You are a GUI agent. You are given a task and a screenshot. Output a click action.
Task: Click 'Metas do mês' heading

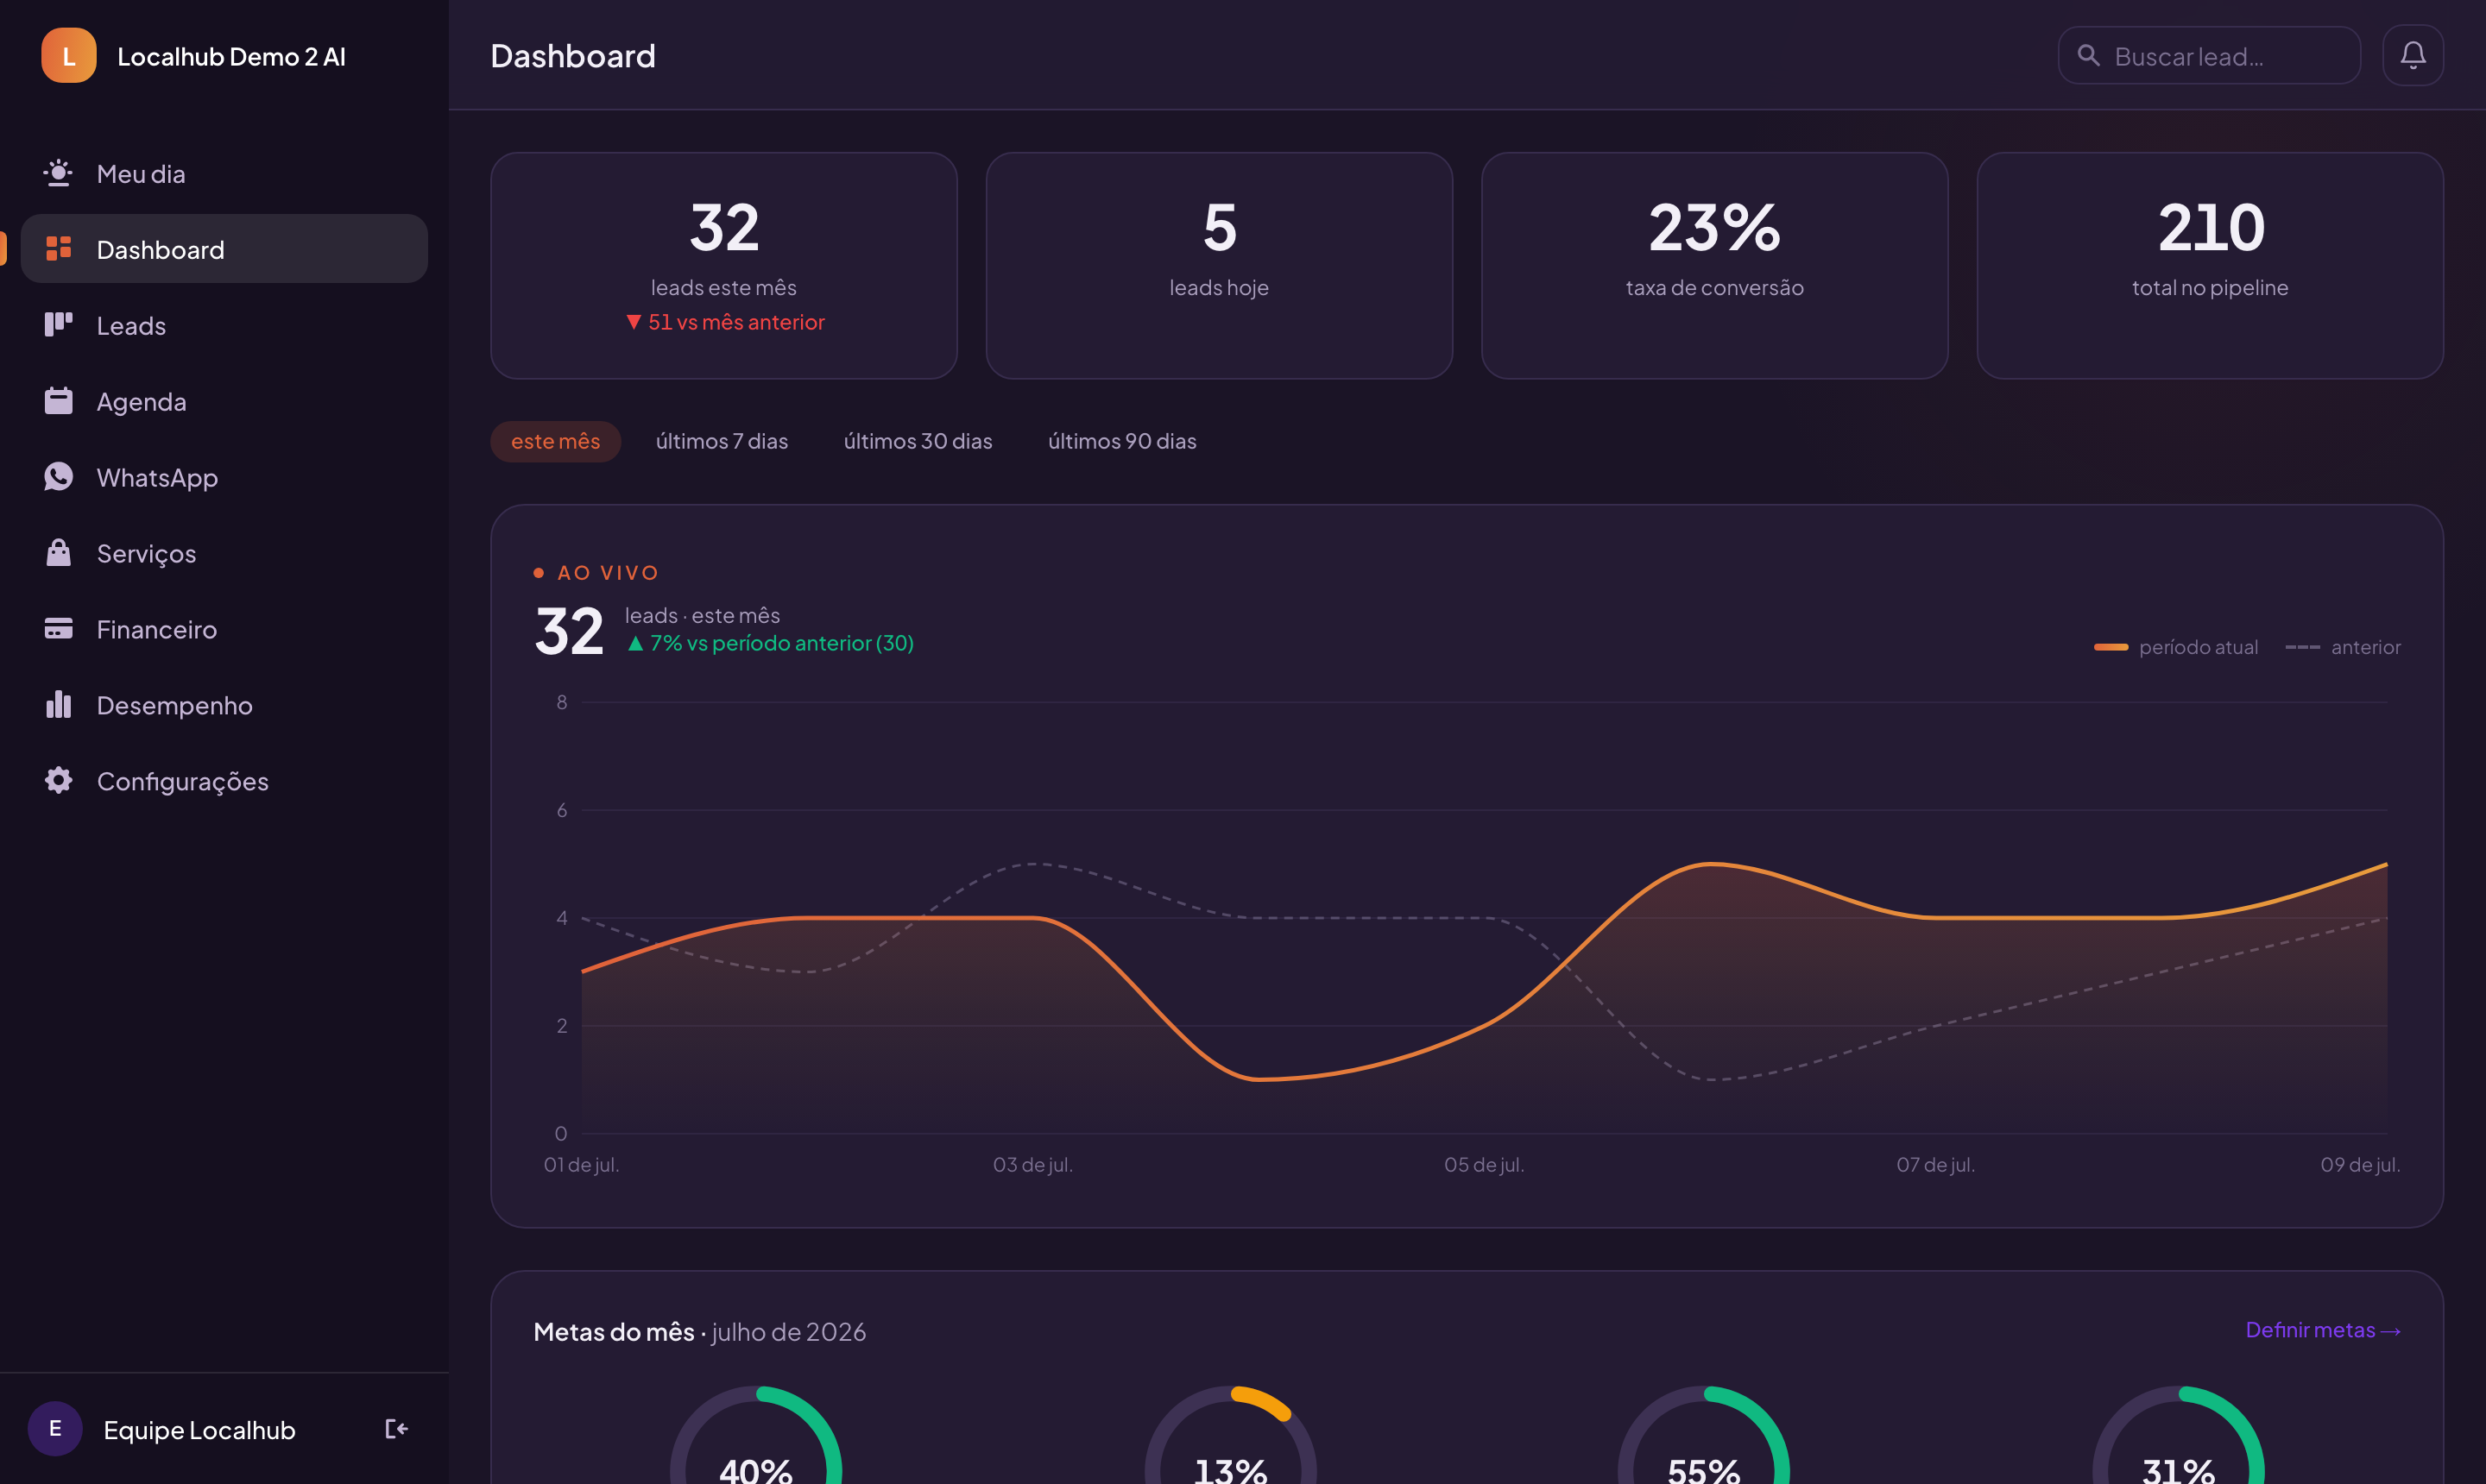pyautogui.click(x=613, y=1331)
